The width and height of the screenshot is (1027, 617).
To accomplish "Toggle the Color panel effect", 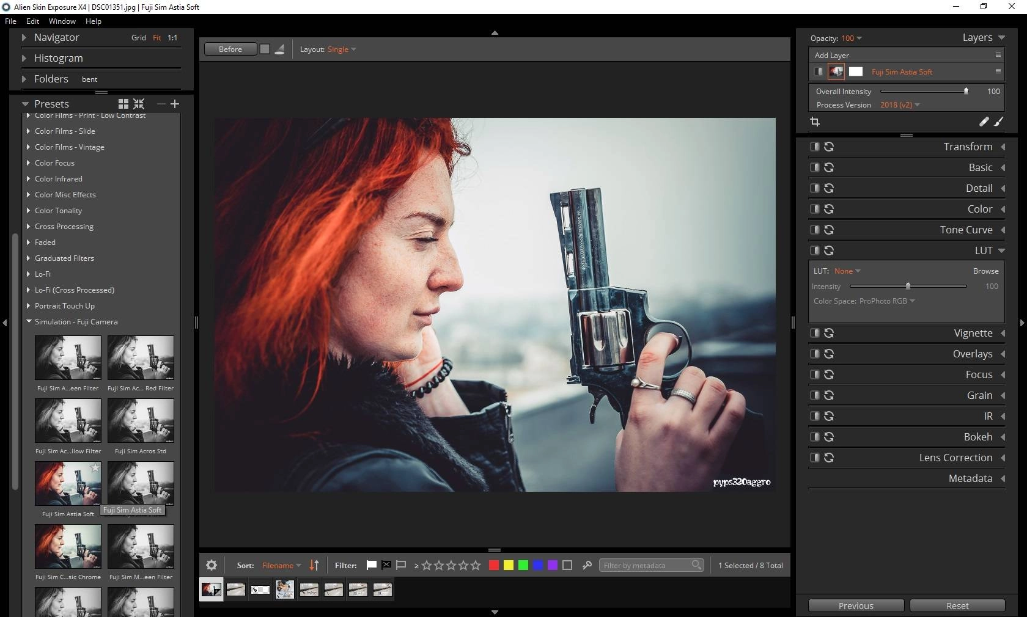I will pos(814,209).
